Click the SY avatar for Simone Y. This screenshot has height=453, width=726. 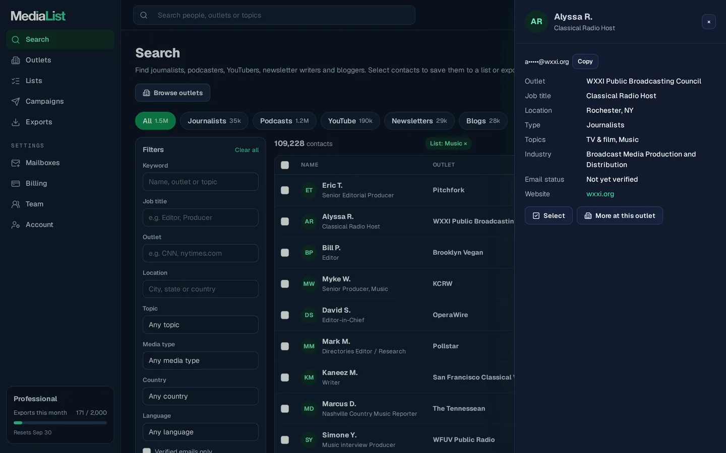pyautogui.click(x=309, y=440)
